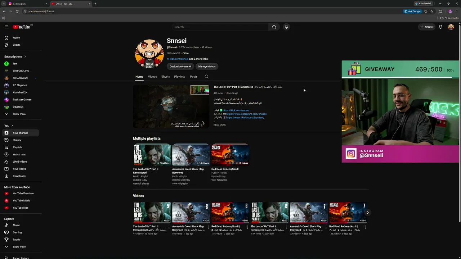Search within channel magnifier icon
This screenshot has width=461, height=259.
[207, 77]
